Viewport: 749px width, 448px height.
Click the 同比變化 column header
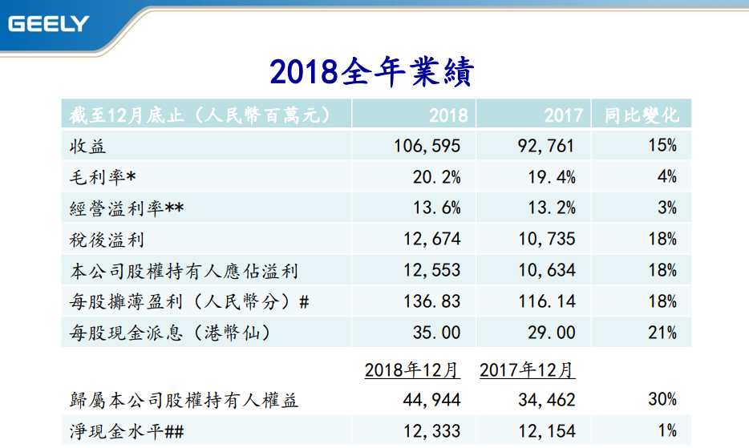point(642,115)
